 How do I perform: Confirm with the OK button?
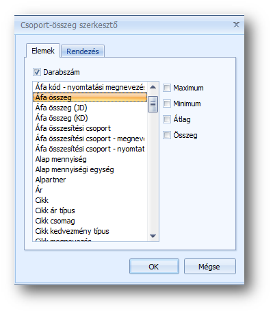(x=154, y=267)
